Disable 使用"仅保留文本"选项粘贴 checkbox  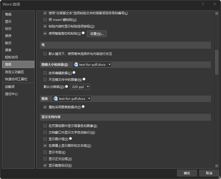point(45,13)
